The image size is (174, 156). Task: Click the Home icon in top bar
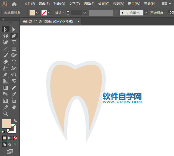[14, 4]
